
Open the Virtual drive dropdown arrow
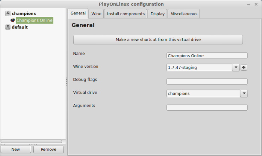coord(244,93)
